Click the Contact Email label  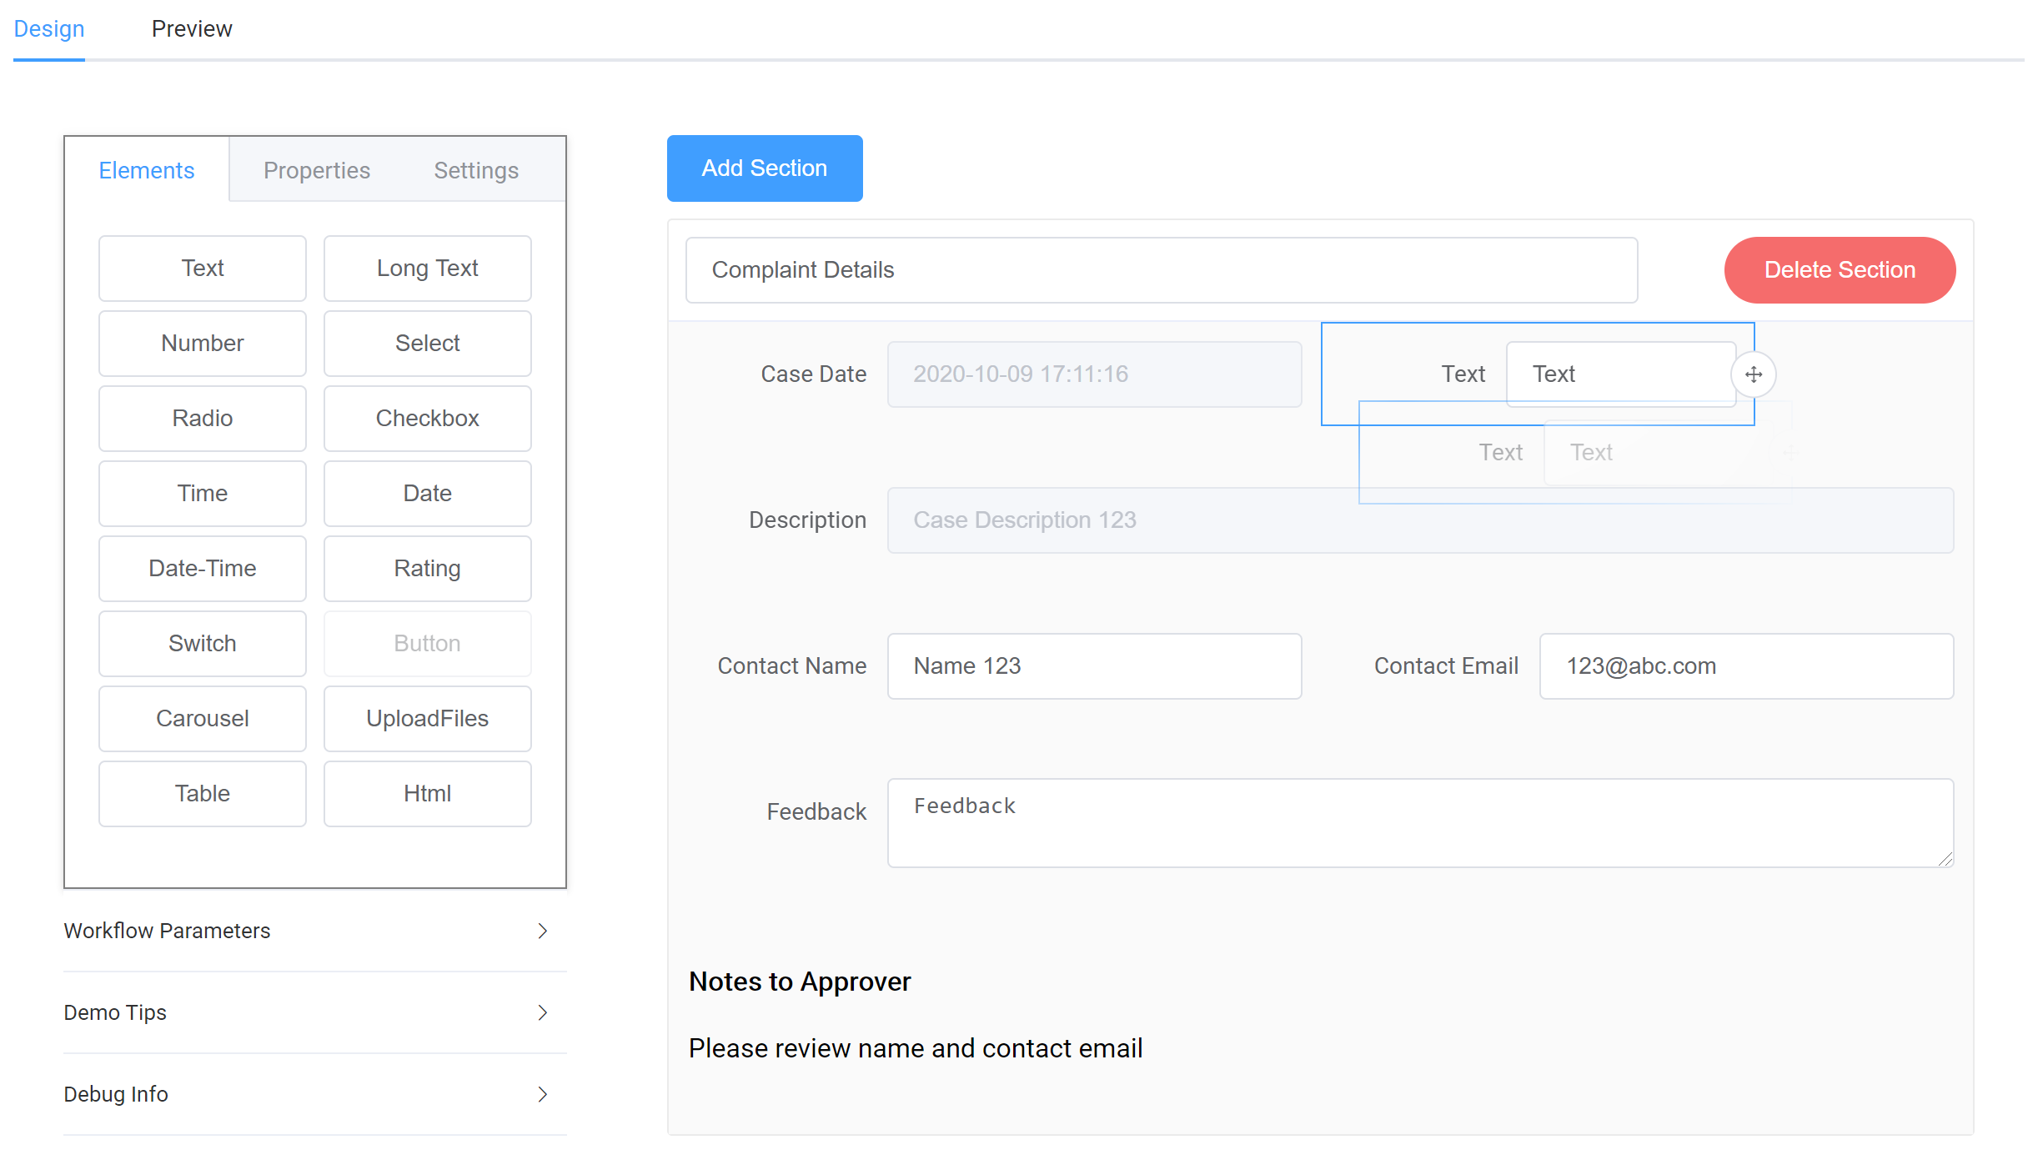point(1446,666)
